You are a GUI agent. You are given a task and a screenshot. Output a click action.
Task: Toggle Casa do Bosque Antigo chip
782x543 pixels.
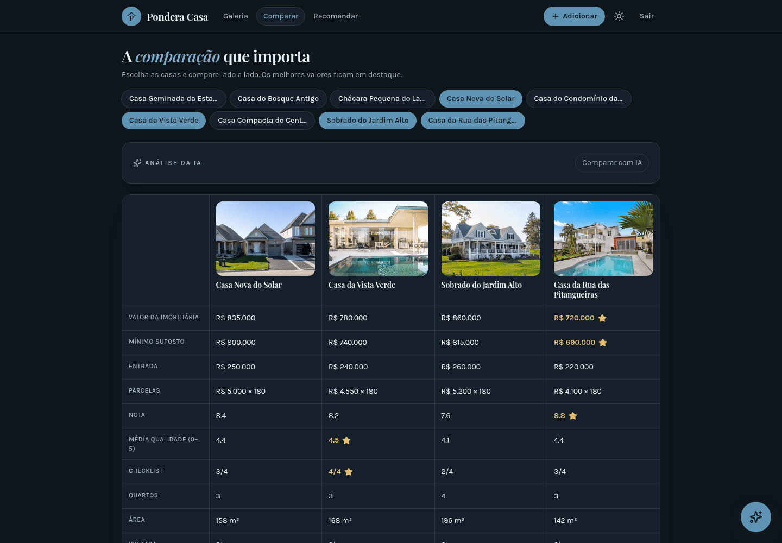pos(278,99)
